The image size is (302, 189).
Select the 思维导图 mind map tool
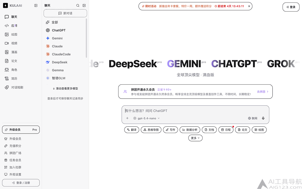pyautogui.click(x=151, y=130)
